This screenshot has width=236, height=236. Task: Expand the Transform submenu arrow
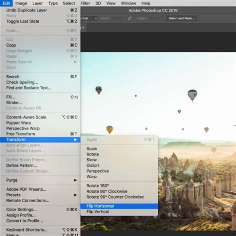(x=75, y=140)
